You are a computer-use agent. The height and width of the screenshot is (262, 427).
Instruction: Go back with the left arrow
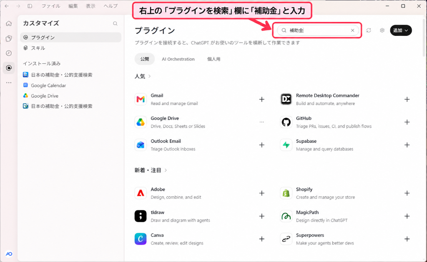(7, 6)
